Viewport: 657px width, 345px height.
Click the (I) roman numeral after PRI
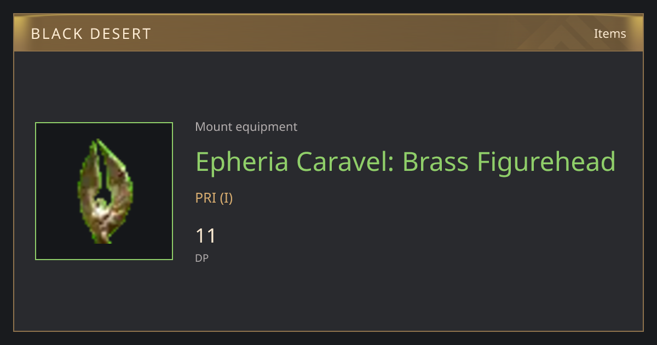point(226,198)
